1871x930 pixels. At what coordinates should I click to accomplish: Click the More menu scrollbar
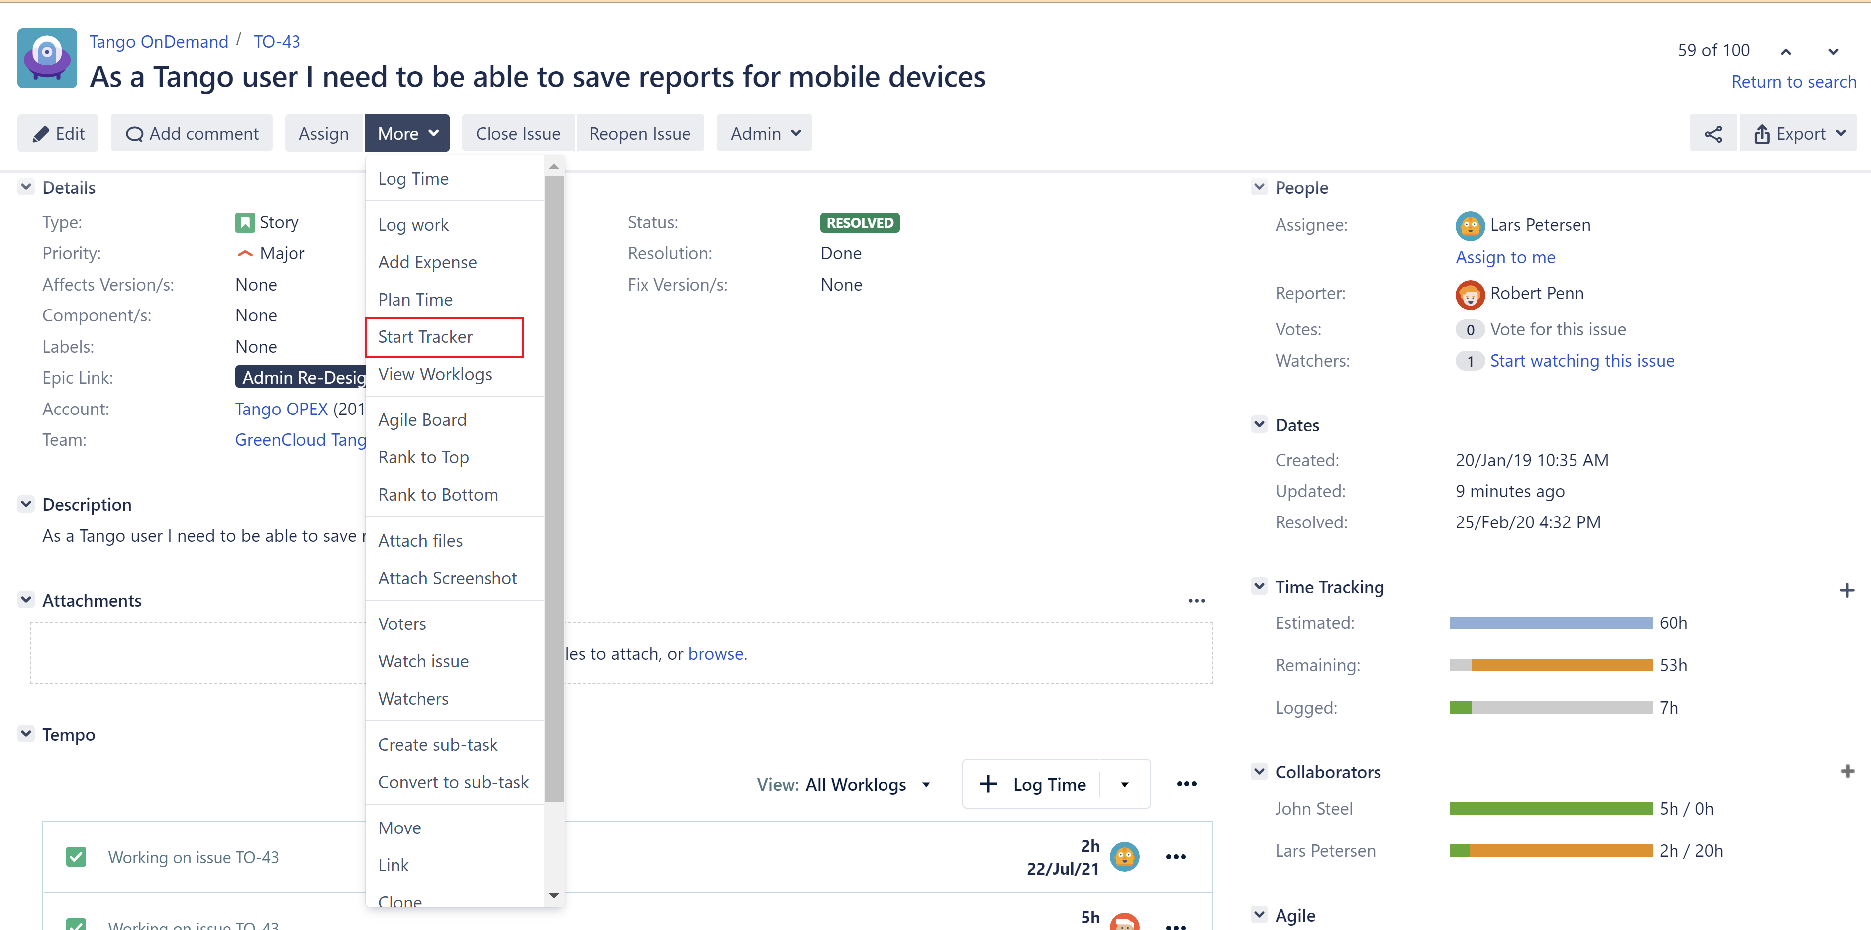pyautogui.click(x=554, y=487)
